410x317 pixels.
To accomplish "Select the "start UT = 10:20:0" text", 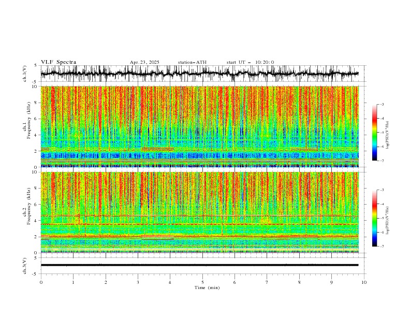I will click(x=250, y=62).
